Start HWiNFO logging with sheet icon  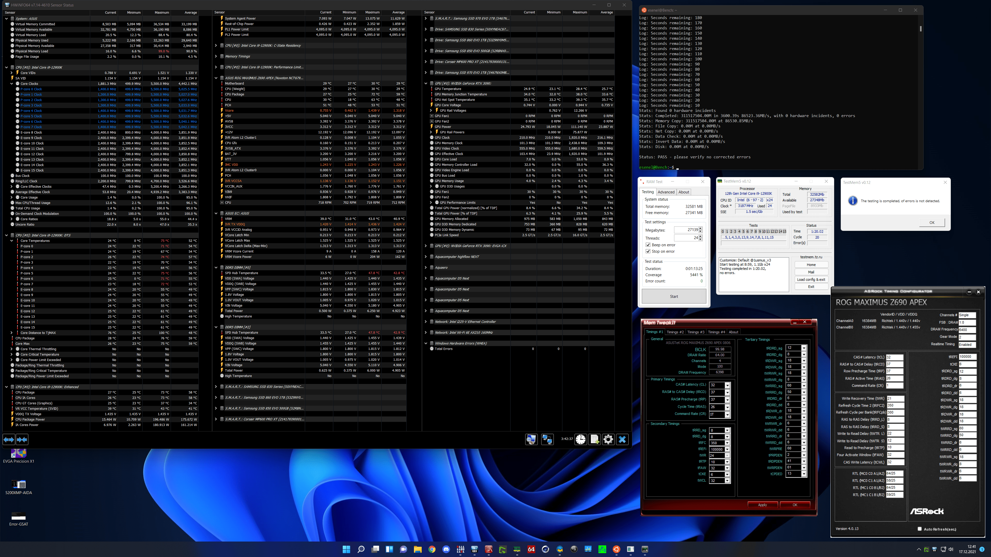(x=594, y=439)
